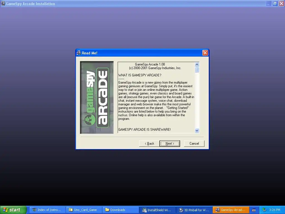Open Uno_Card_Game taskbar item
Image resolution: width=285 pixels, height=214 pixels.
pos(84,210)
